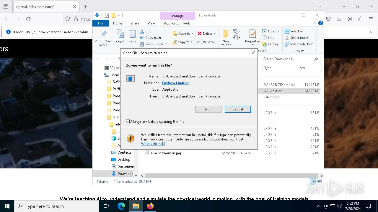
Task: Open Explorer Help question mark icon
Action: 320,23
